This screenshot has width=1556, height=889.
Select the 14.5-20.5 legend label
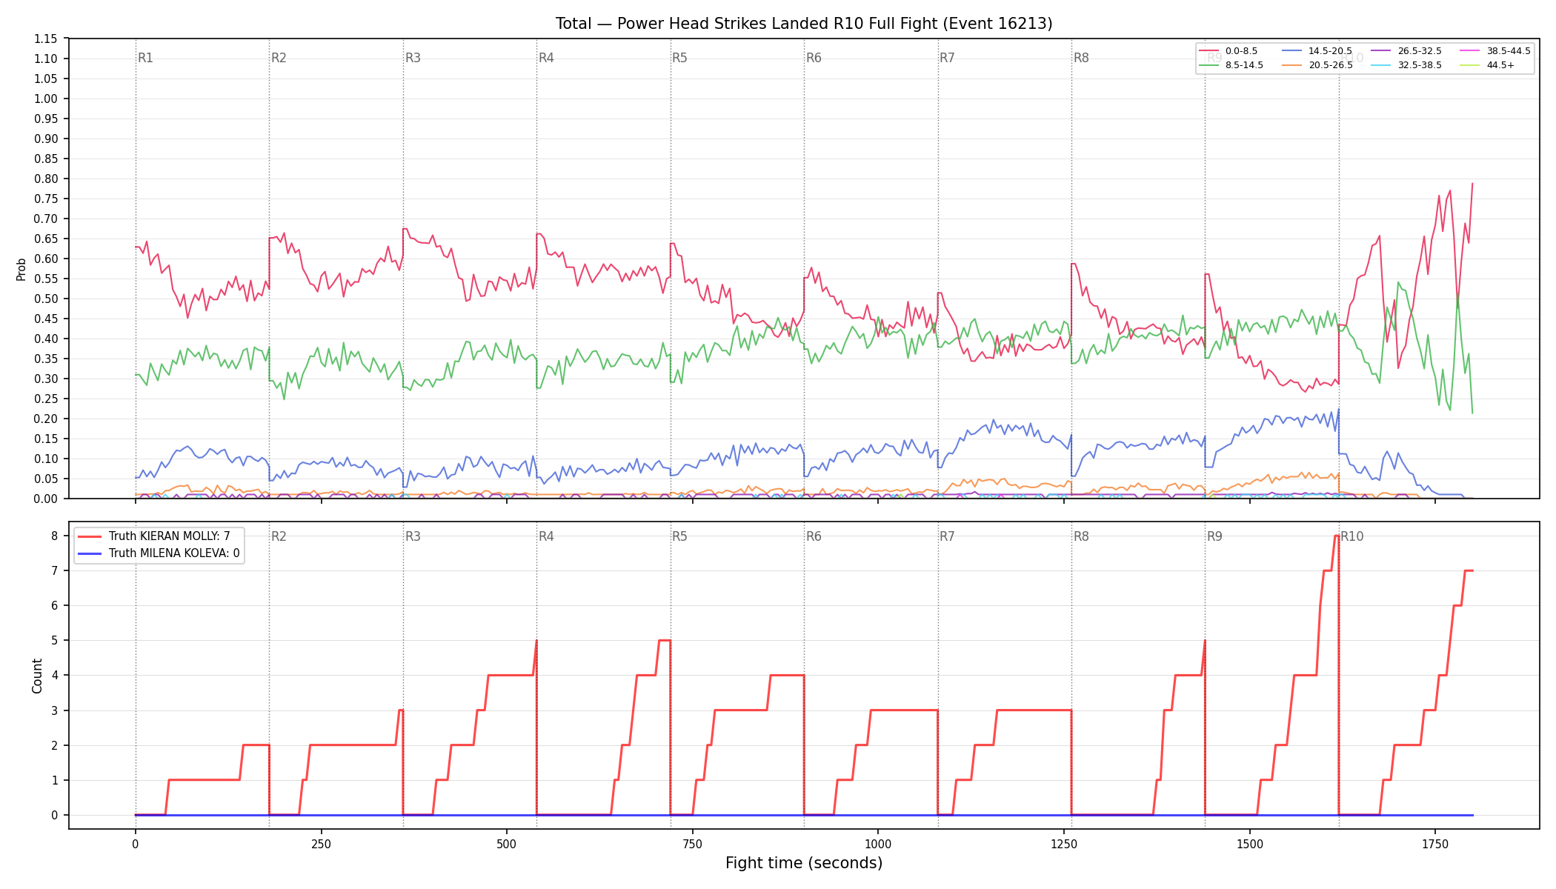pos(1330,51)
